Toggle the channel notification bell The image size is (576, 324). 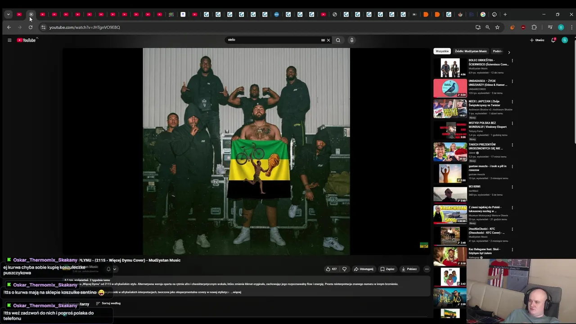[x=108, y=269]
